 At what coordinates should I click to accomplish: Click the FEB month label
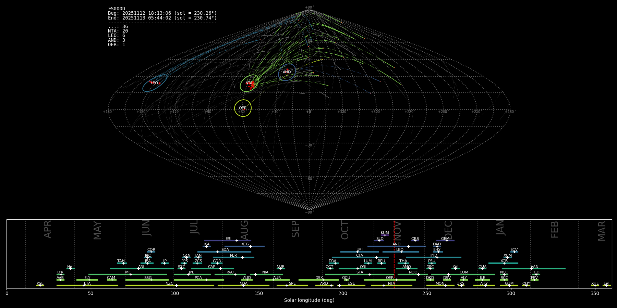pyautogui.click(x=555, y=229)
